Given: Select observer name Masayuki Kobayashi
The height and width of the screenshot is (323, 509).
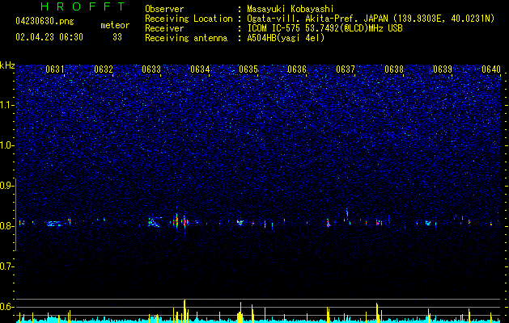Looking at the screenshot, I should [x=291, y=9].
